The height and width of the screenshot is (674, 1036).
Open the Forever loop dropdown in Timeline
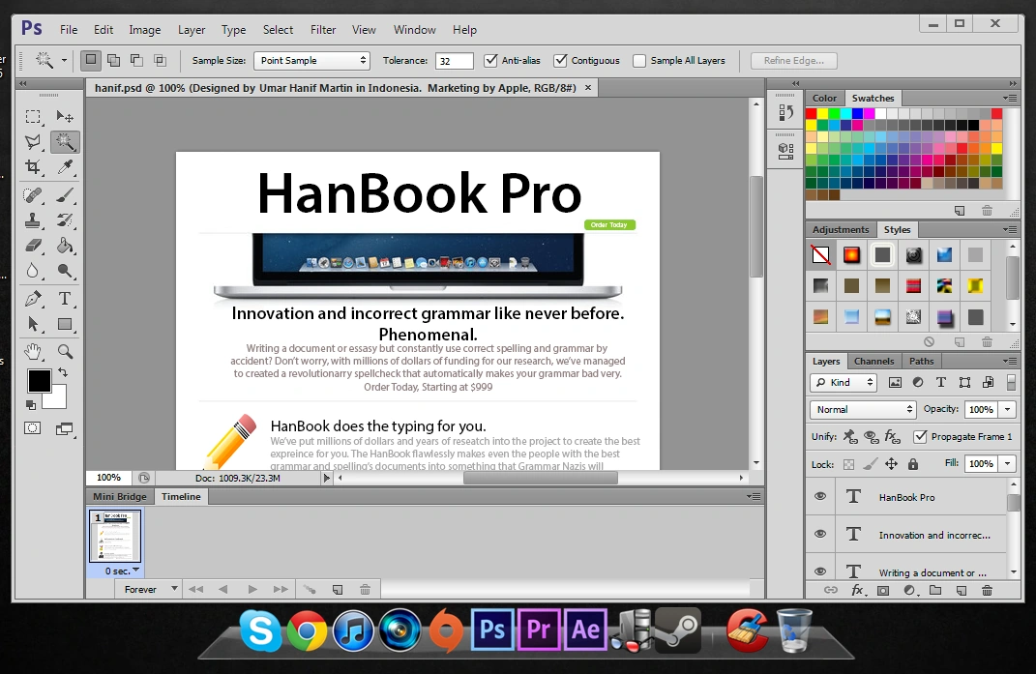click(148, 589)
